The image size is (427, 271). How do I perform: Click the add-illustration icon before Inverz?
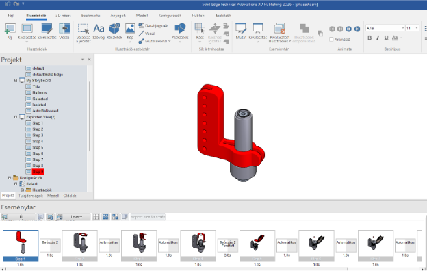click(50, 217)
